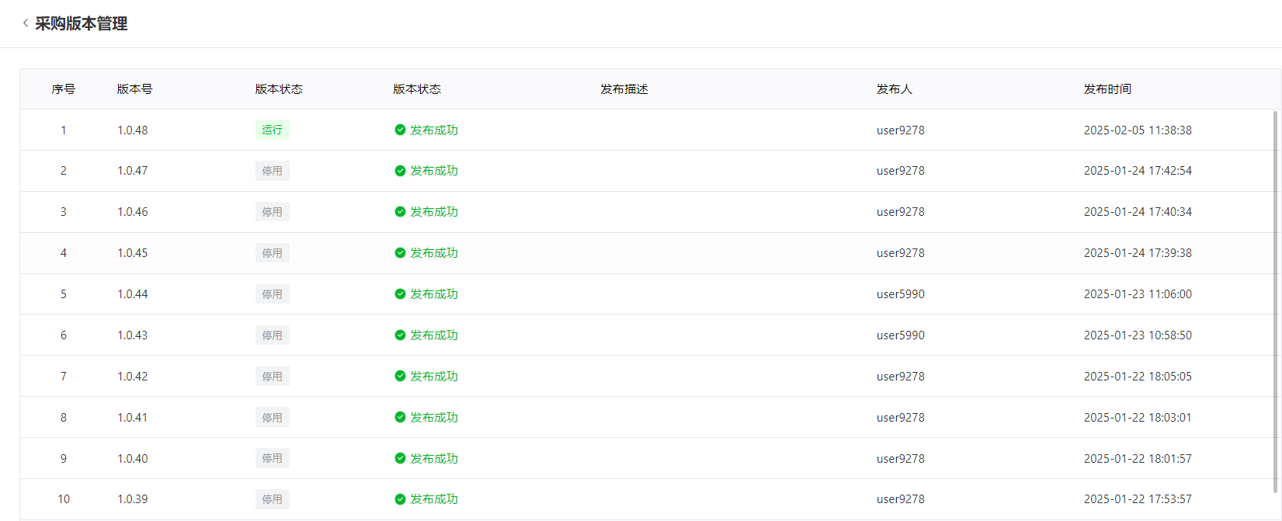Click the 停用 status tag for version 1.0.44
Screen dimensions: 1282x521
[x=272, y=294]
